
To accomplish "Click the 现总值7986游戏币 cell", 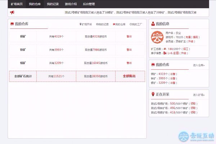I will coord(96,50).
